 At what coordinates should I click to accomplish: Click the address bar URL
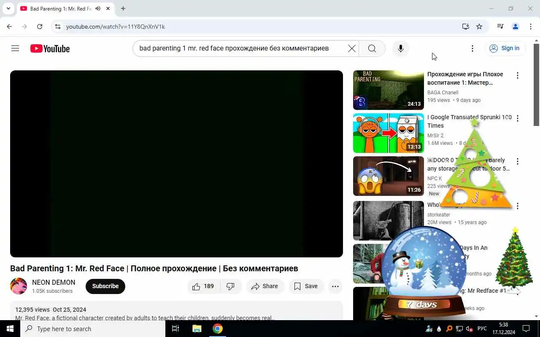click(x=115, y=27)
